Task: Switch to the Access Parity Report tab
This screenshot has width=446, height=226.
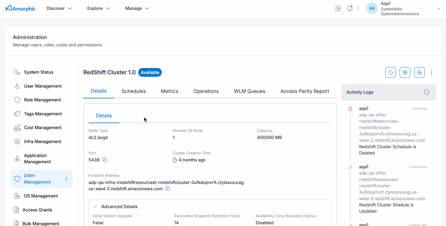Action: coord(305,91)
